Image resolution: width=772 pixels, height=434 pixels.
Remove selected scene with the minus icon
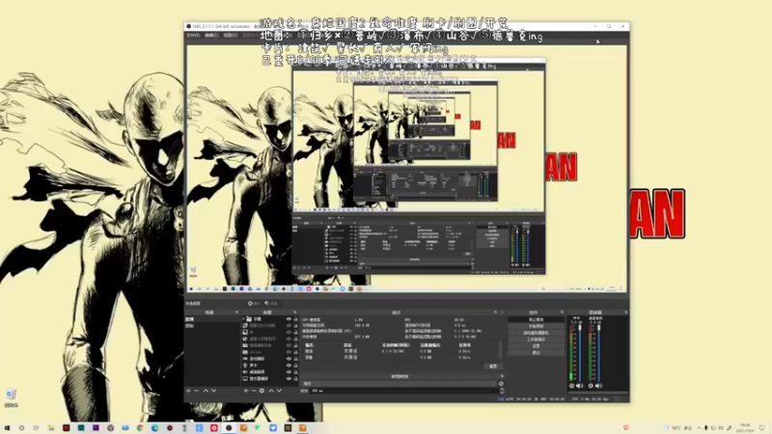click(x=197, y=391)
